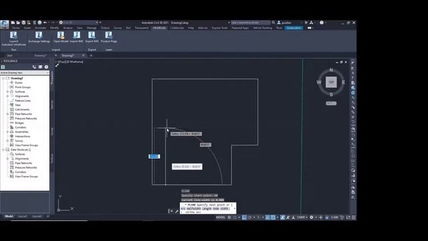Click Undo option in command line
Screen dimensions: 428x241
[215, 208]
